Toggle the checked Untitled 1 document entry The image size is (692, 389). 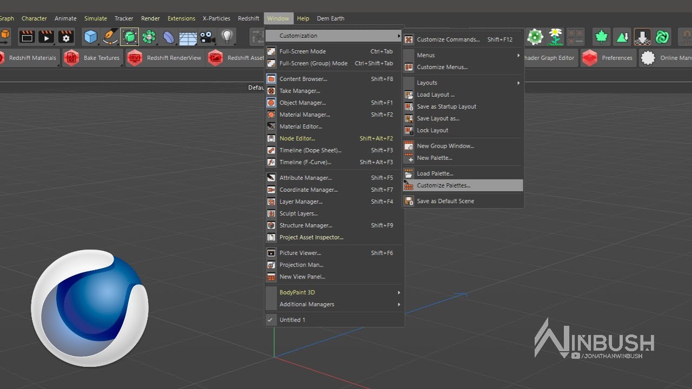pos(334,320)
